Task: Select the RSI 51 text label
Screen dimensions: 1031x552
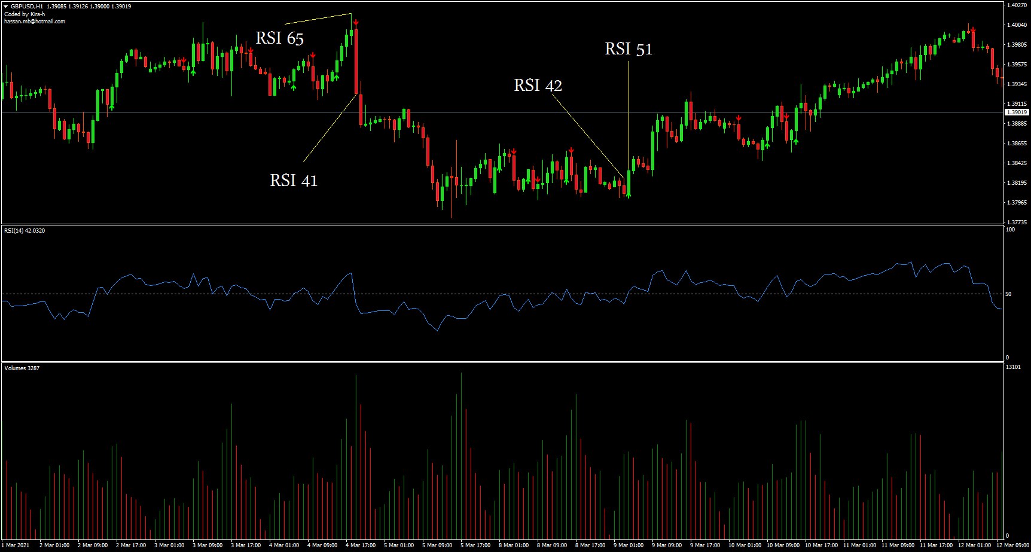Action: (x=628, y=49)
